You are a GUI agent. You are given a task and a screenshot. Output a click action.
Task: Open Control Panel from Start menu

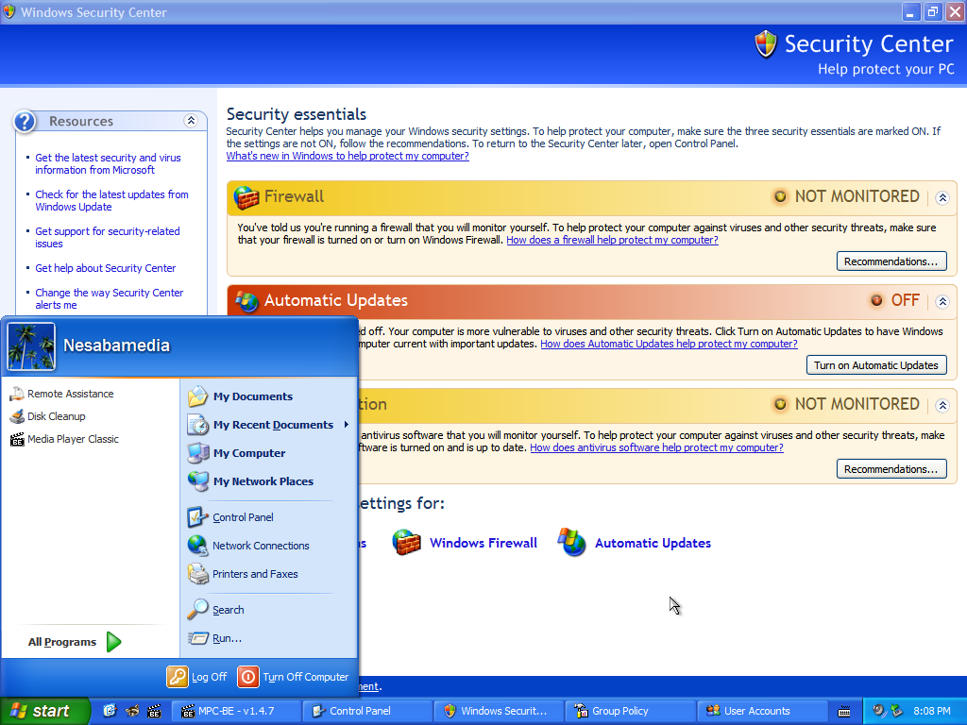pos(243,517)
